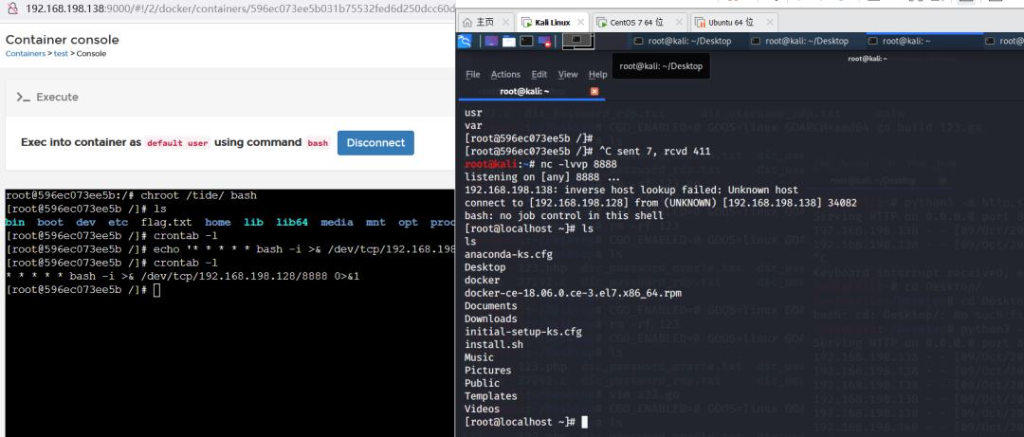Click Templates in the ls output
This screenshot has width=1024, height=437.
pos(490,396)
